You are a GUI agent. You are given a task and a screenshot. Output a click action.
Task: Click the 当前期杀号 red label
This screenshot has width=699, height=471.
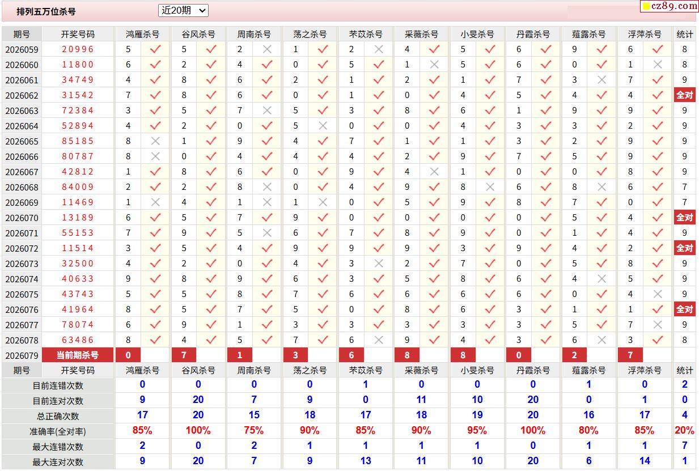click(x=78, y=355)
